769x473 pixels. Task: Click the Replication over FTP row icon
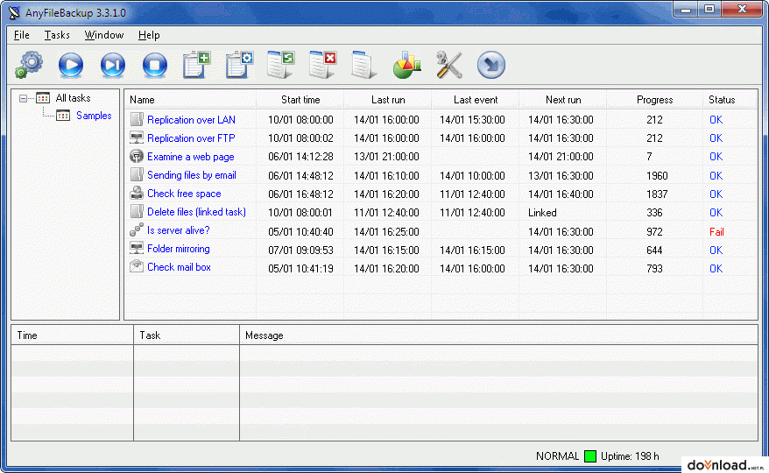pos(137,138)
